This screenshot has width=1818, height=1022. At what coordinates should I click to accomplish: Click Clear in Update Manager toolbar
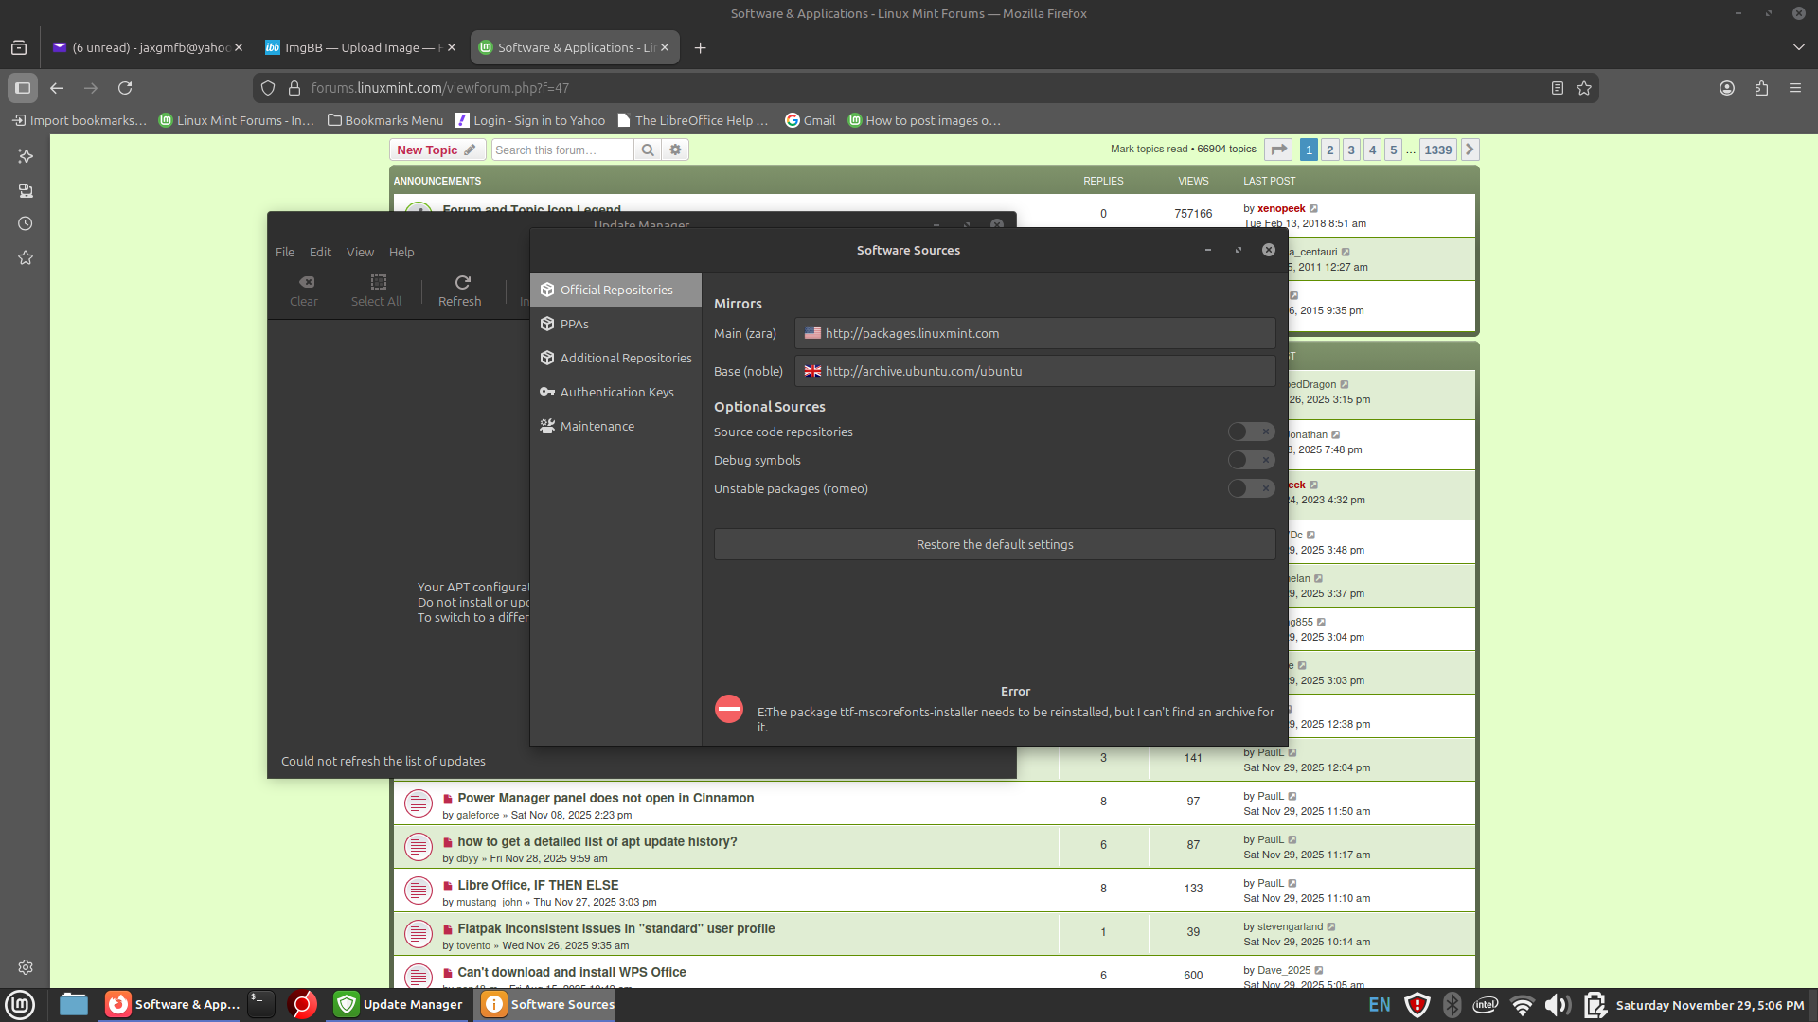(304, 291)
